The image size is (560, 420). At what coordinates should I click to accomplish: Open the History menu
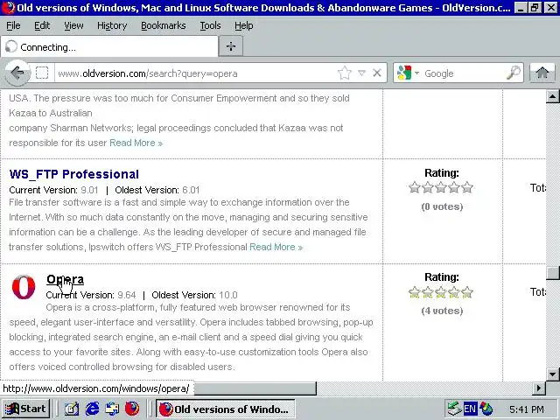click(112, 25)
